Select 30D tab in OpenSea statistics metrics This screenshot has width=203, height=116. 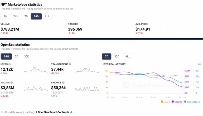coord(27,56)
